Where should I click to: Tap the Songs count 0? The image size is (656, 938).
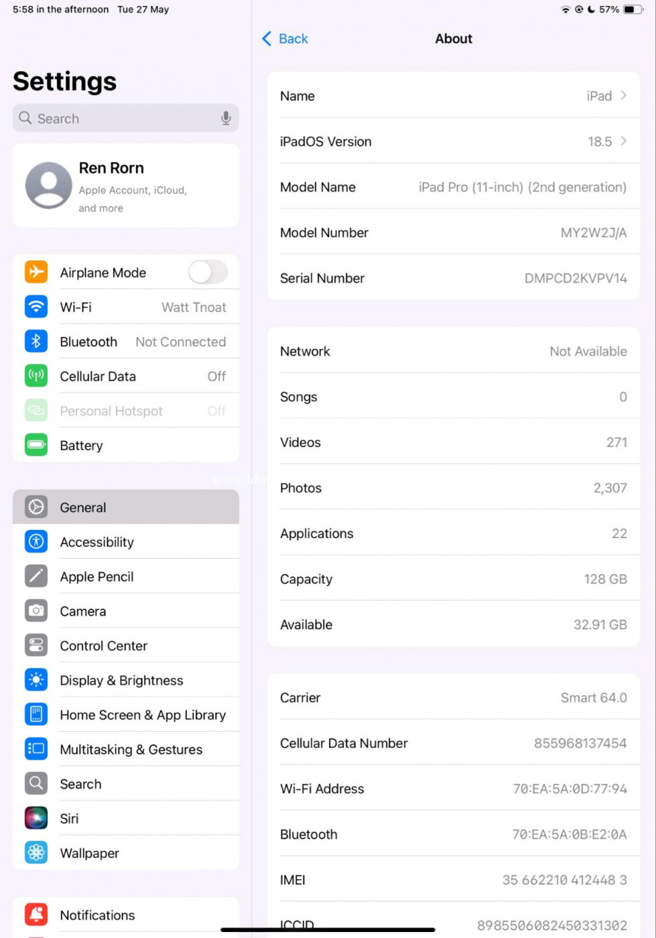[x=623, y=397]
